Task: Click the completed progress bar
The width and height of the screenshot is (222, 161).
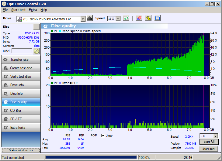Action: tap(91, 157)
